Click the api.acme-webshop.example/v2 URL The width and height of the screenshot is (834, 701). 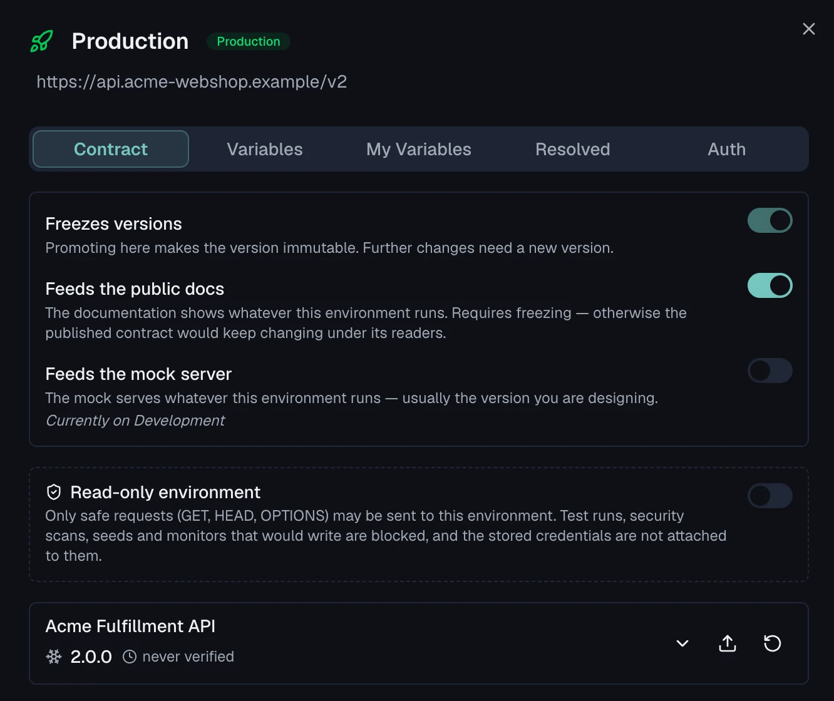tap(192, 82)
